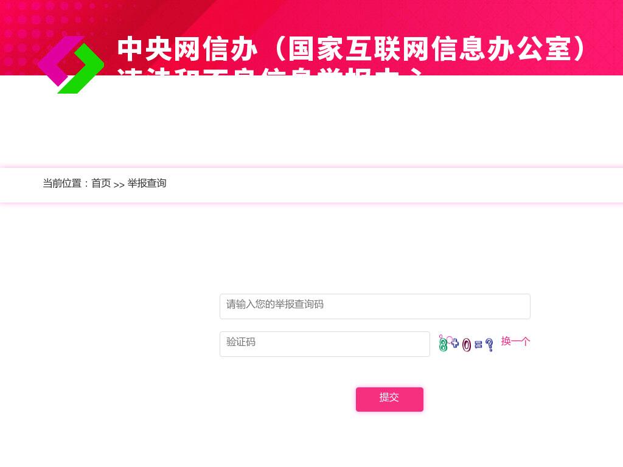Click the blue question mark in captcha
The height and width of the screenshot is (467, 623).
(x=490, y=344)
